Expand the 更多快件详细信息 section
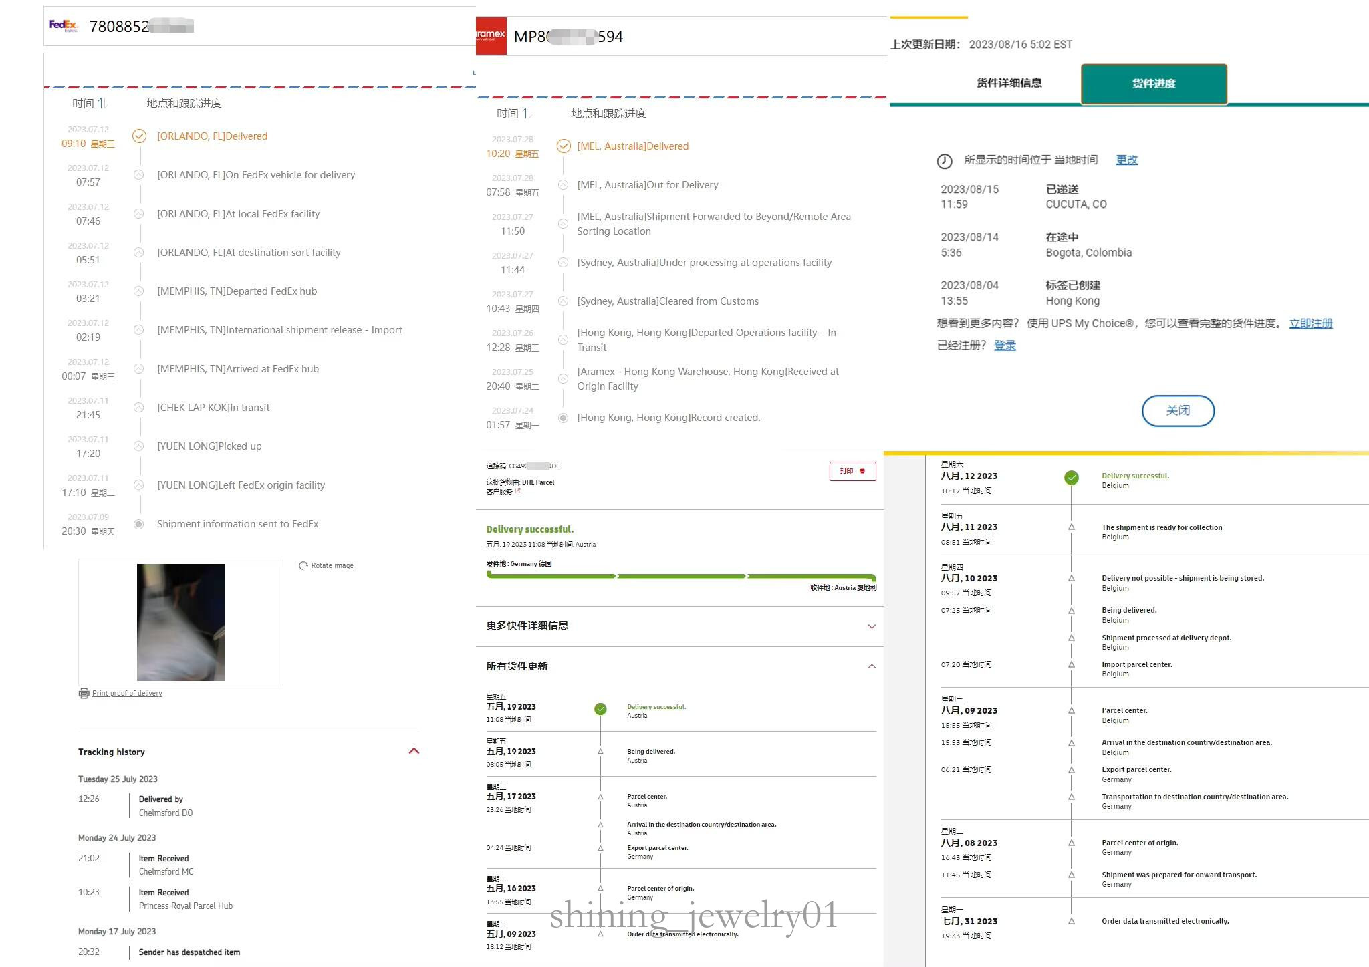 pos(872,626)
